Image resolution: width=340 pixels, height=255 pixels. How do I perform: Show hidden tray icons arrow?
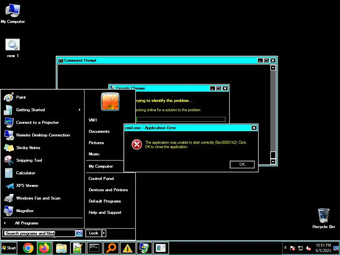[285, 248]
